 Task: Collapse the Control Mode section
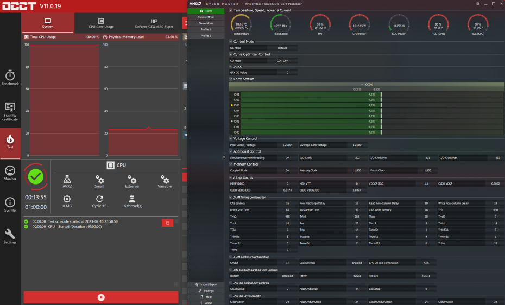pyautogui.click(x=231, y=41)
